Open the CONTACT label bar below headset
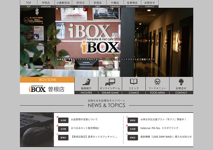 [x=181, y=93]
